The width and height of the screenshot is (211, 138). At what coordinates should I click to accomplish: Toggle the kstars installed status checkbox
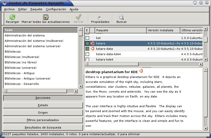pos(87,43)
